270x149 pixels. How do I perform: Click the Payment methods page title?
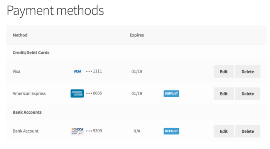(55, 10)
